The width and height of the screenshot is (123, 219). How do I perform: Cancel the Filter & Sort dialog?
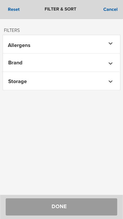point(110,10)
